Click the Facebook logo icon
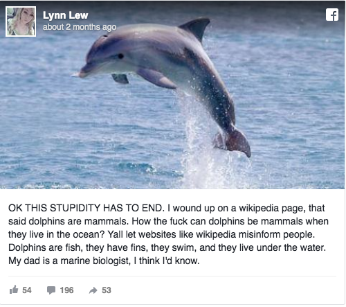 (332, 15)
